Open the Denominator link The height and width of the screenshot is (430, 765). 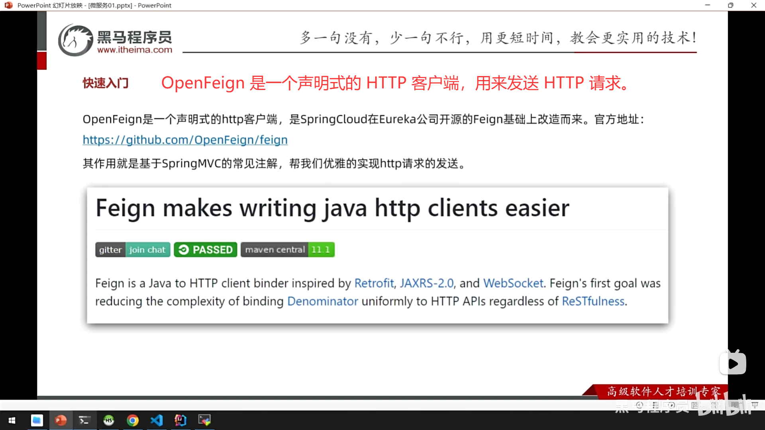322,301
